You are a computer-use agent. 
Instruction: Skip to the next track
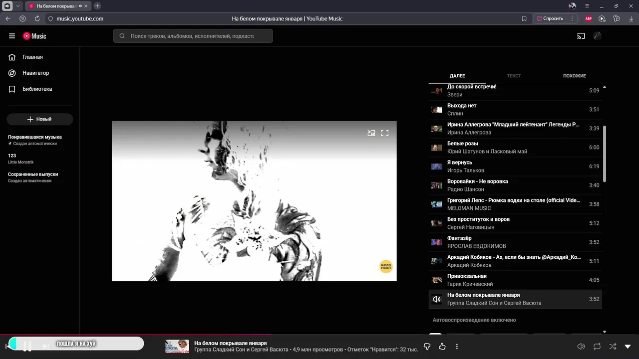[x=45, y=347]
